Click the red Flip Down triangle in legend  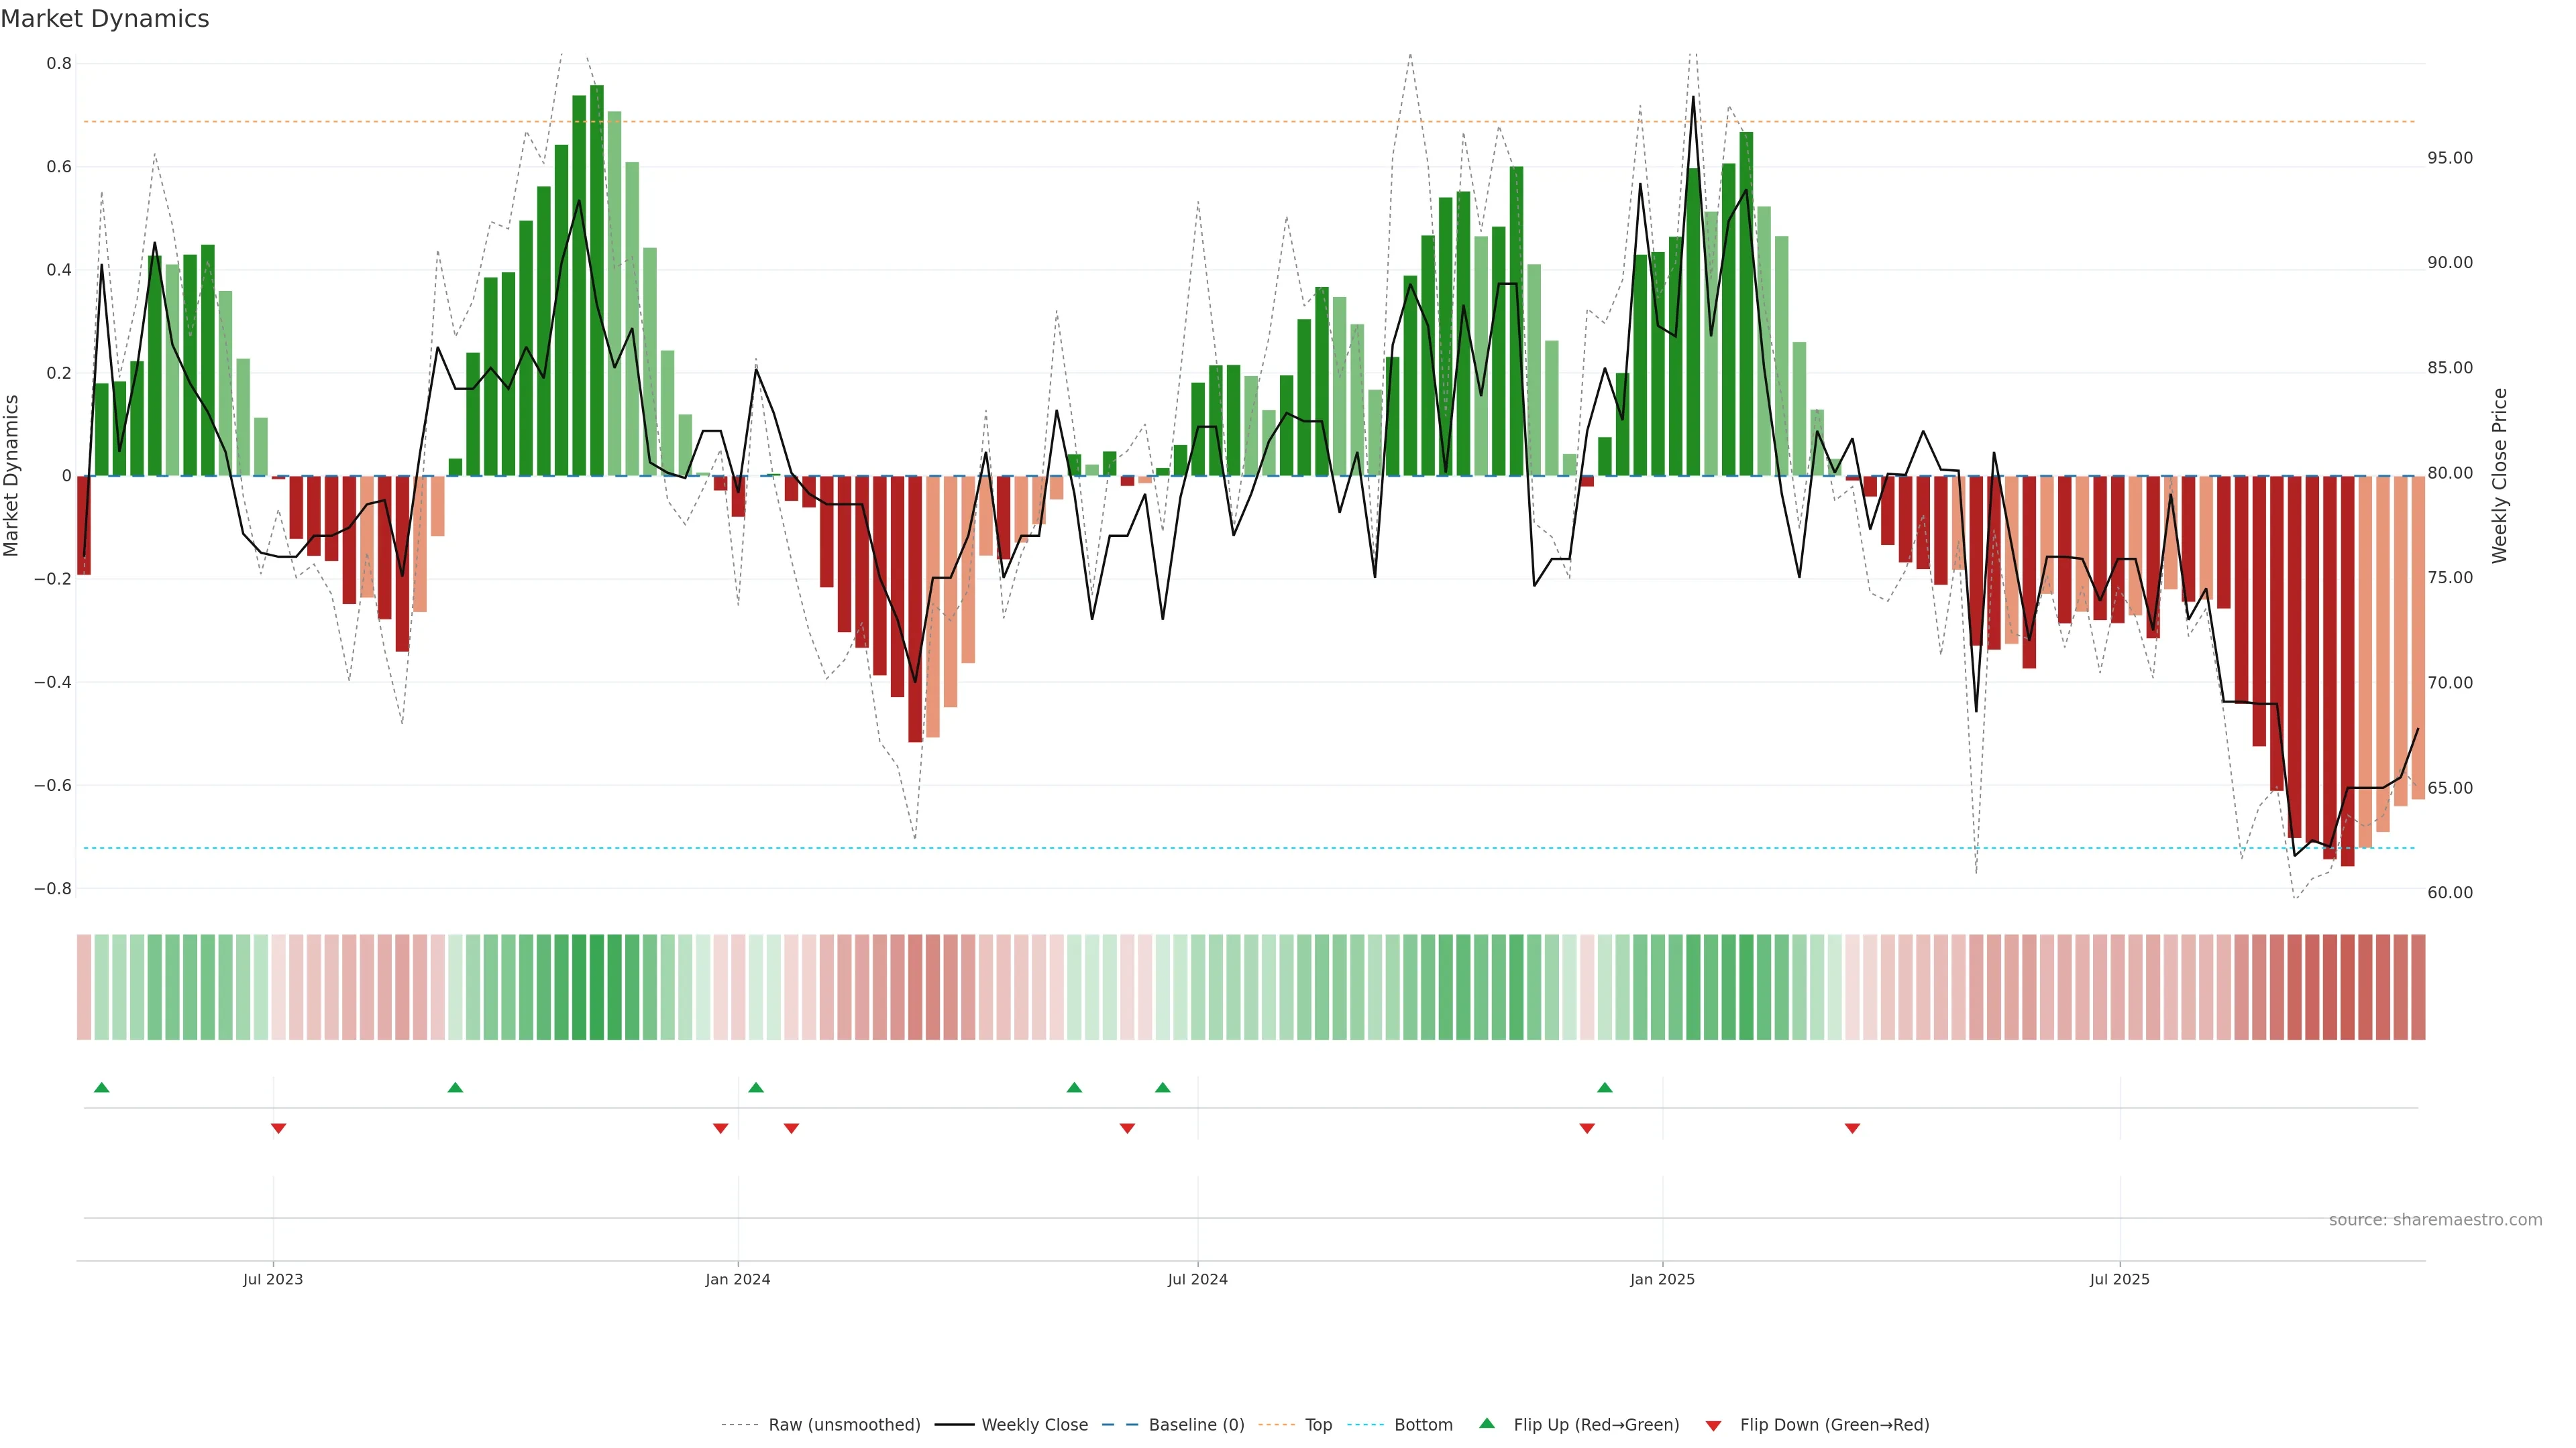(x=1713, y=1425)
